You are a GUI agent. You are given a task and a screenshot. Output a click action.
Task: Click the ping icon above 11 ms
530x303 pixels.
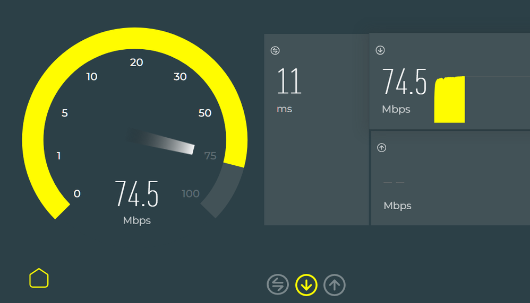coord(275,50)
